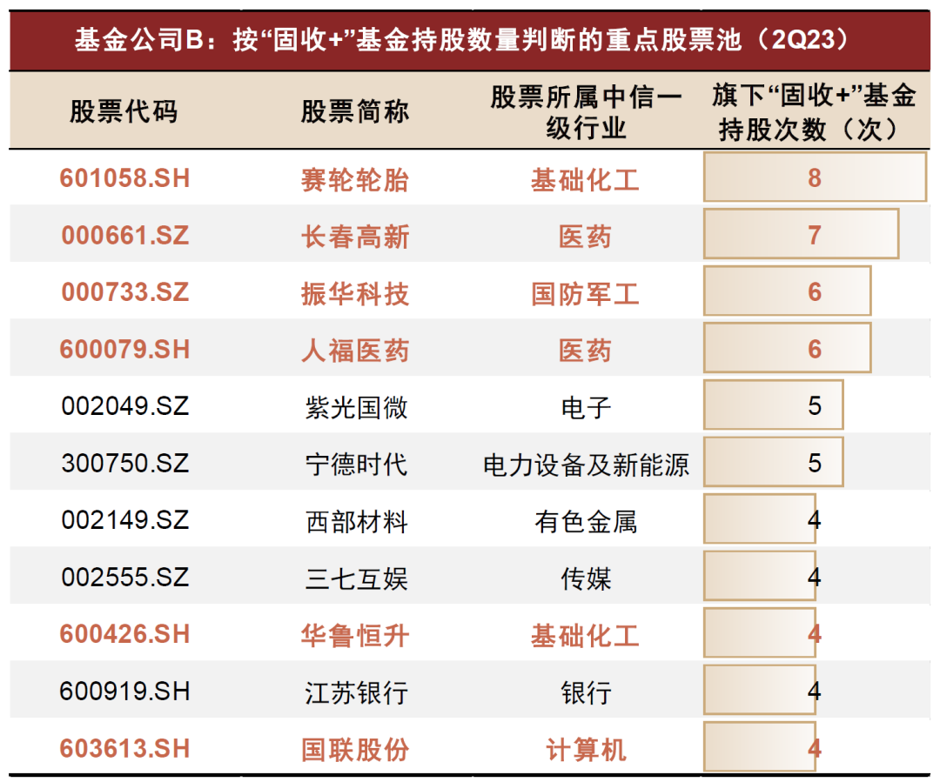Select stock code 601058.SH
Screen dimensions: 940x782
pyautogui.click(x=124, y=178)
